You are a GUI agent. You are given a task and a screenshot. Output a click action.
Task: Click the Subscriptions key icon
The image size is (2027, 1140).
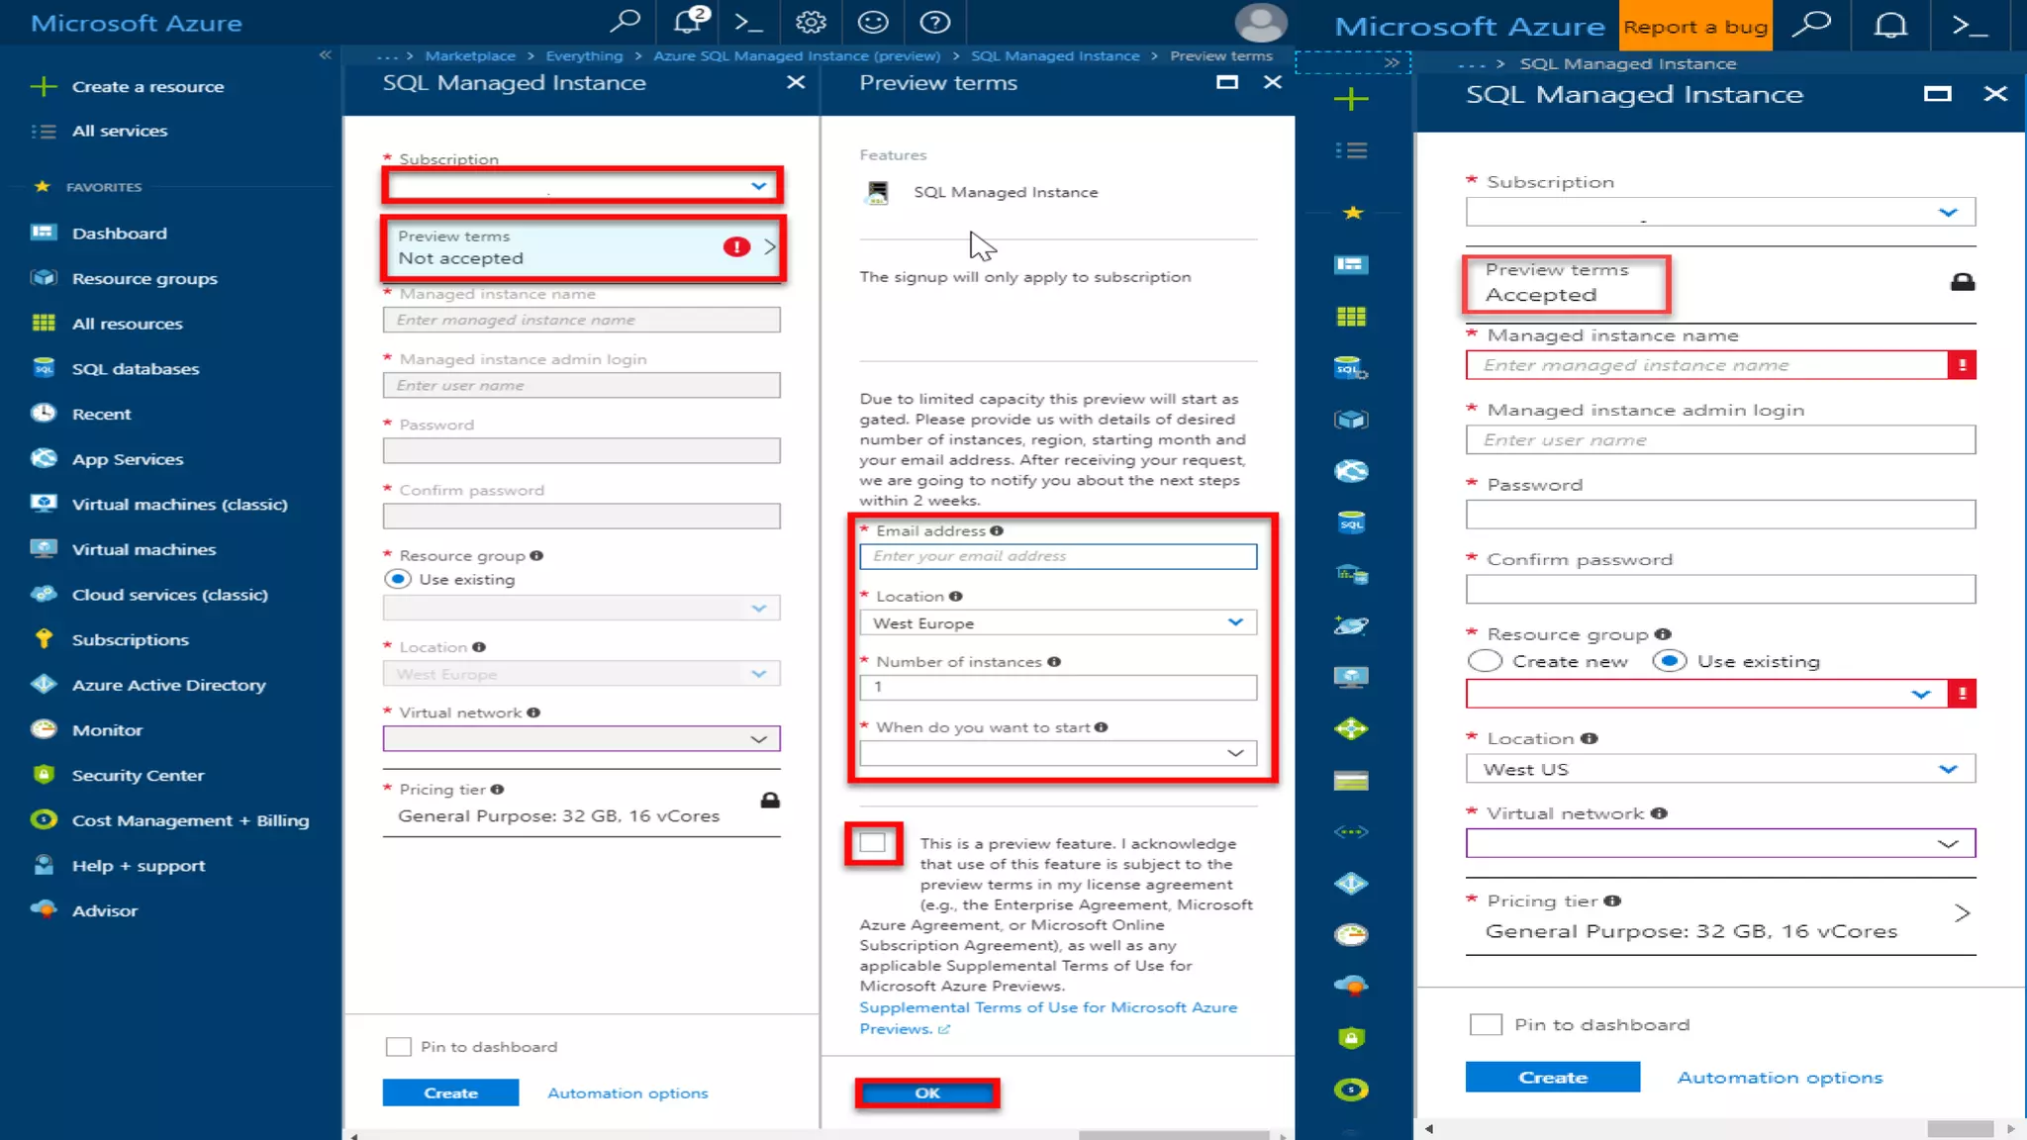tap(44, 638)
